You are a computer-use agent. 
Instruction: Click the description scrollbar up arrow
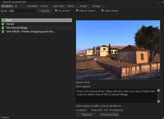click(158, 90)
